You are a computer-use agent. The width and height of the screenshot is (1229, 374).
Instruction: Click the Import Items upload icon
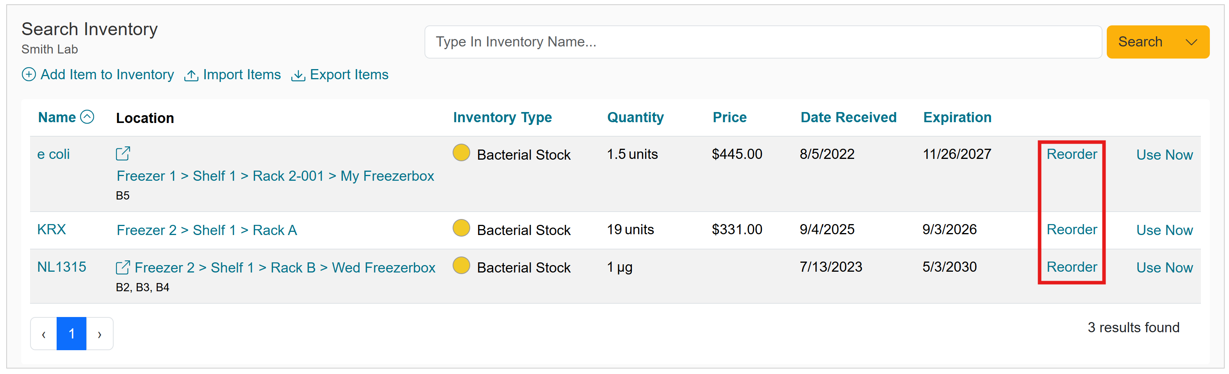coord(191,75)
